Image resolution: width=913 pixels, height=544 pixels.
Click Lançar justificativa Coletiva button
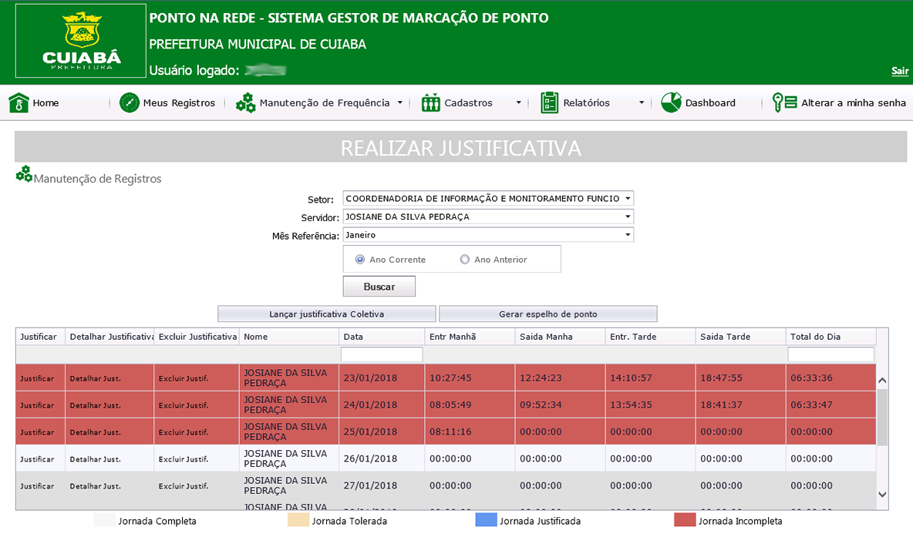327,314
